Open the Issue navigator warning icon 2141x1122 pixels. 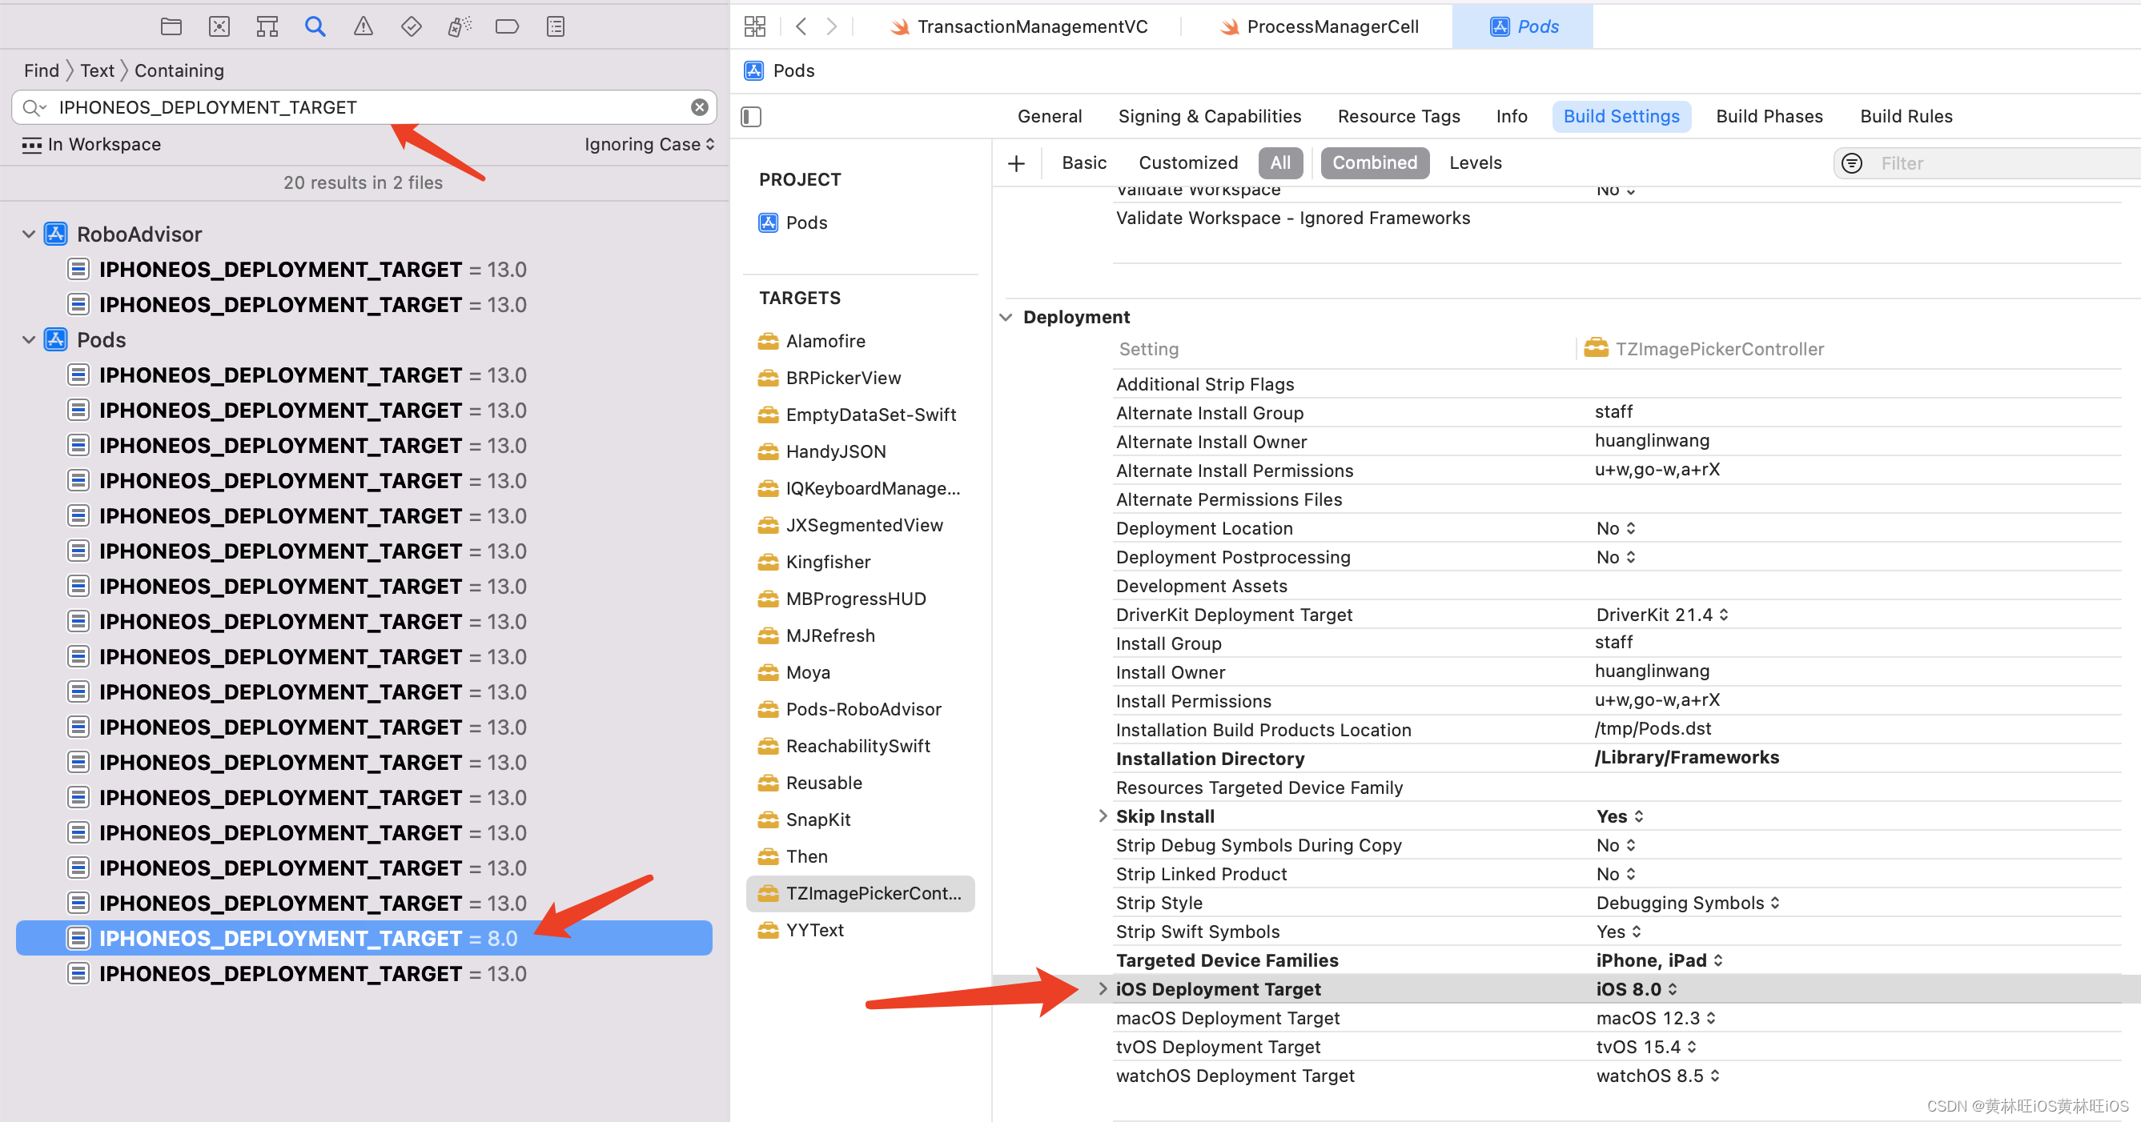click(364, 26)
